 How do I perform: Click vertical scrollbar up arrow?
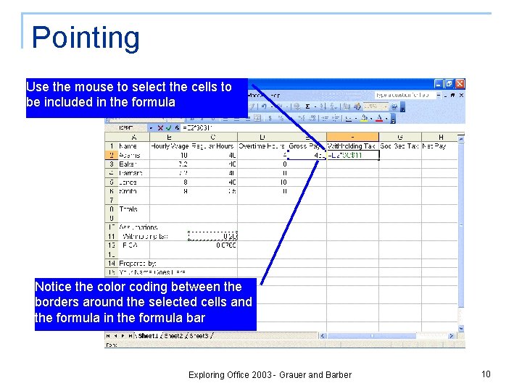point(461,140)
